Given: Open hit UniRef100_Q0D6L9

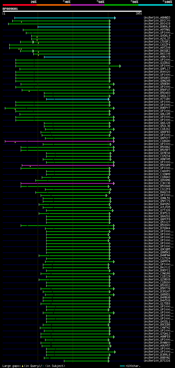Looking at the screenshot, I should tap(157, 36).
